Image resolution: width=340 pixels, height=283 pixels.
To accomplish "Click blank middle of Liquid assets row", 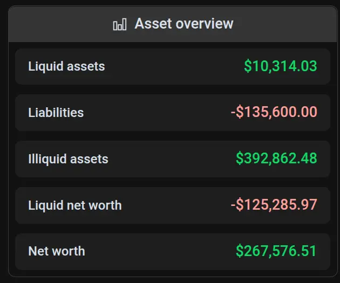I will [x=173, y=66].
